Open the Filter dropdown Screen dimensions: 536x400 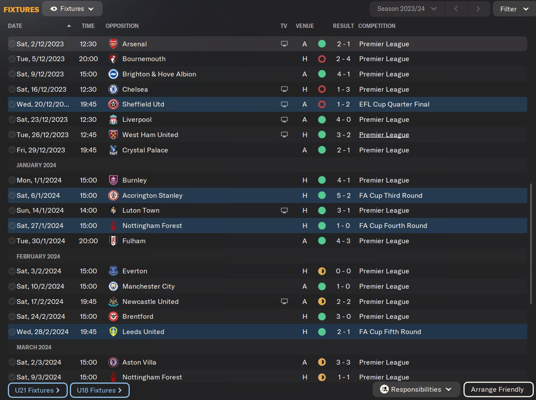pyautogui.click(x=514, y=9)
